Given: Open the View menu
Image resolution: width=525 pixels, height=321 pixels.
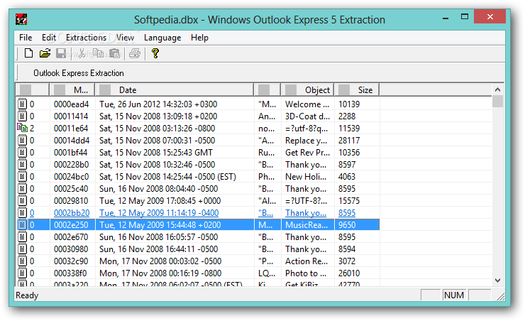Looking at the screenshot, I should coord(125,38).
